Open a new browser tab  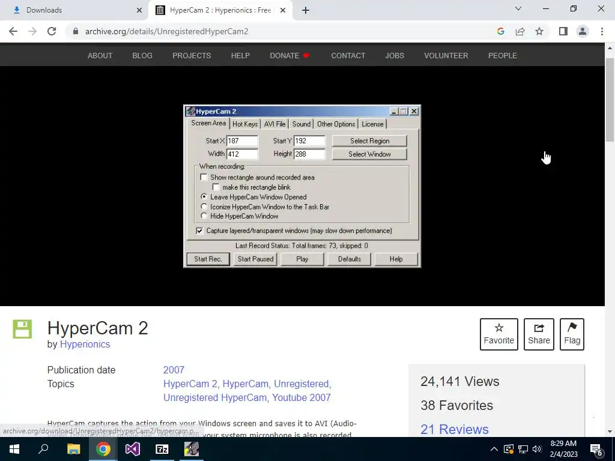306,11
